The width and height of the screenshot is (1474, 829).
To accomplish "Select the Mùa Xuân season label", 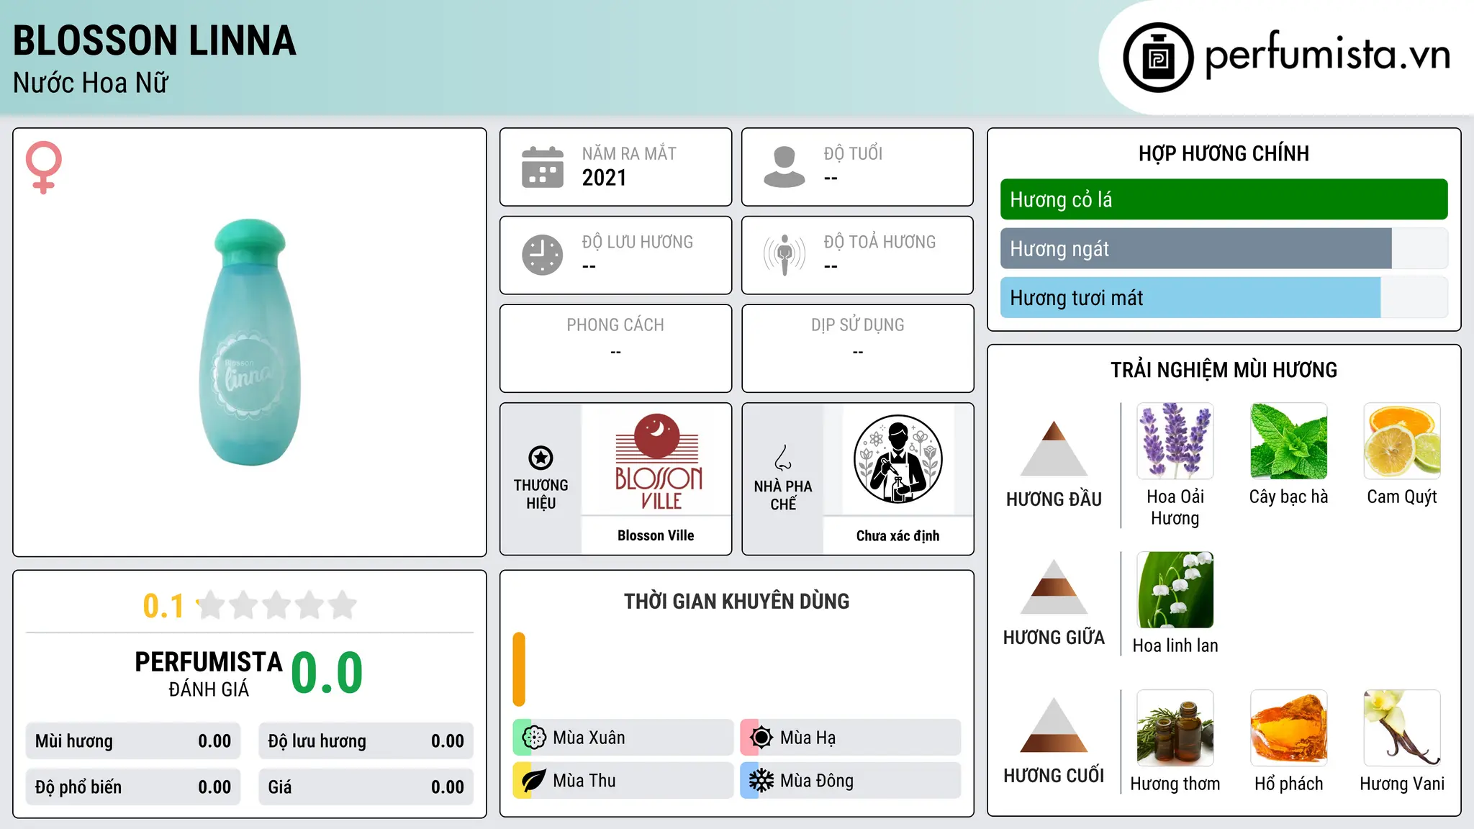I will 589,738.
